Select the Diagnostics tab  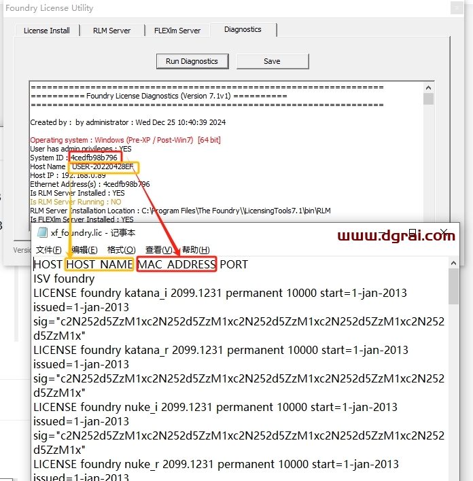pyautogui.click(x=243, y=29)
